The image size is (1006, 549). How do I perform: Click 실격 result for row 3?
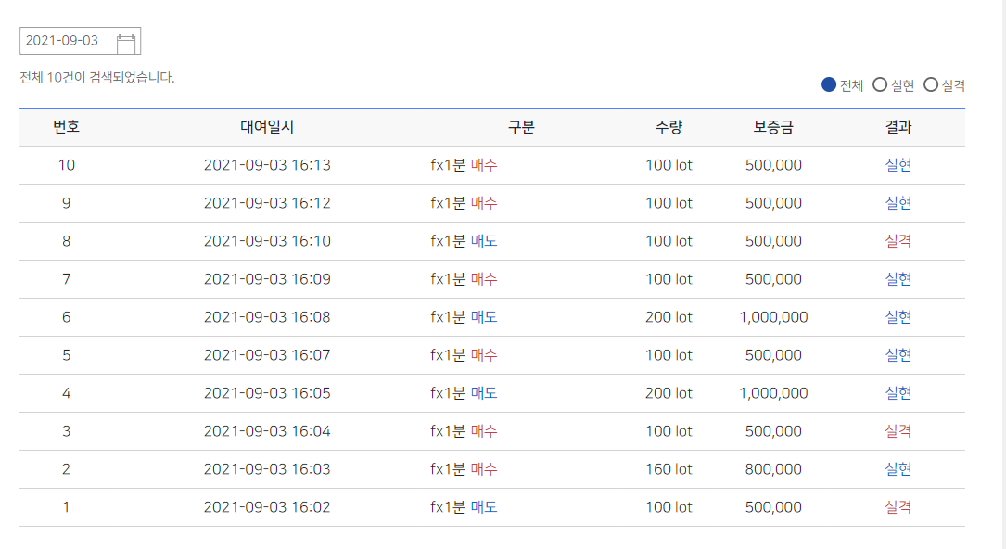coord(898,431)
